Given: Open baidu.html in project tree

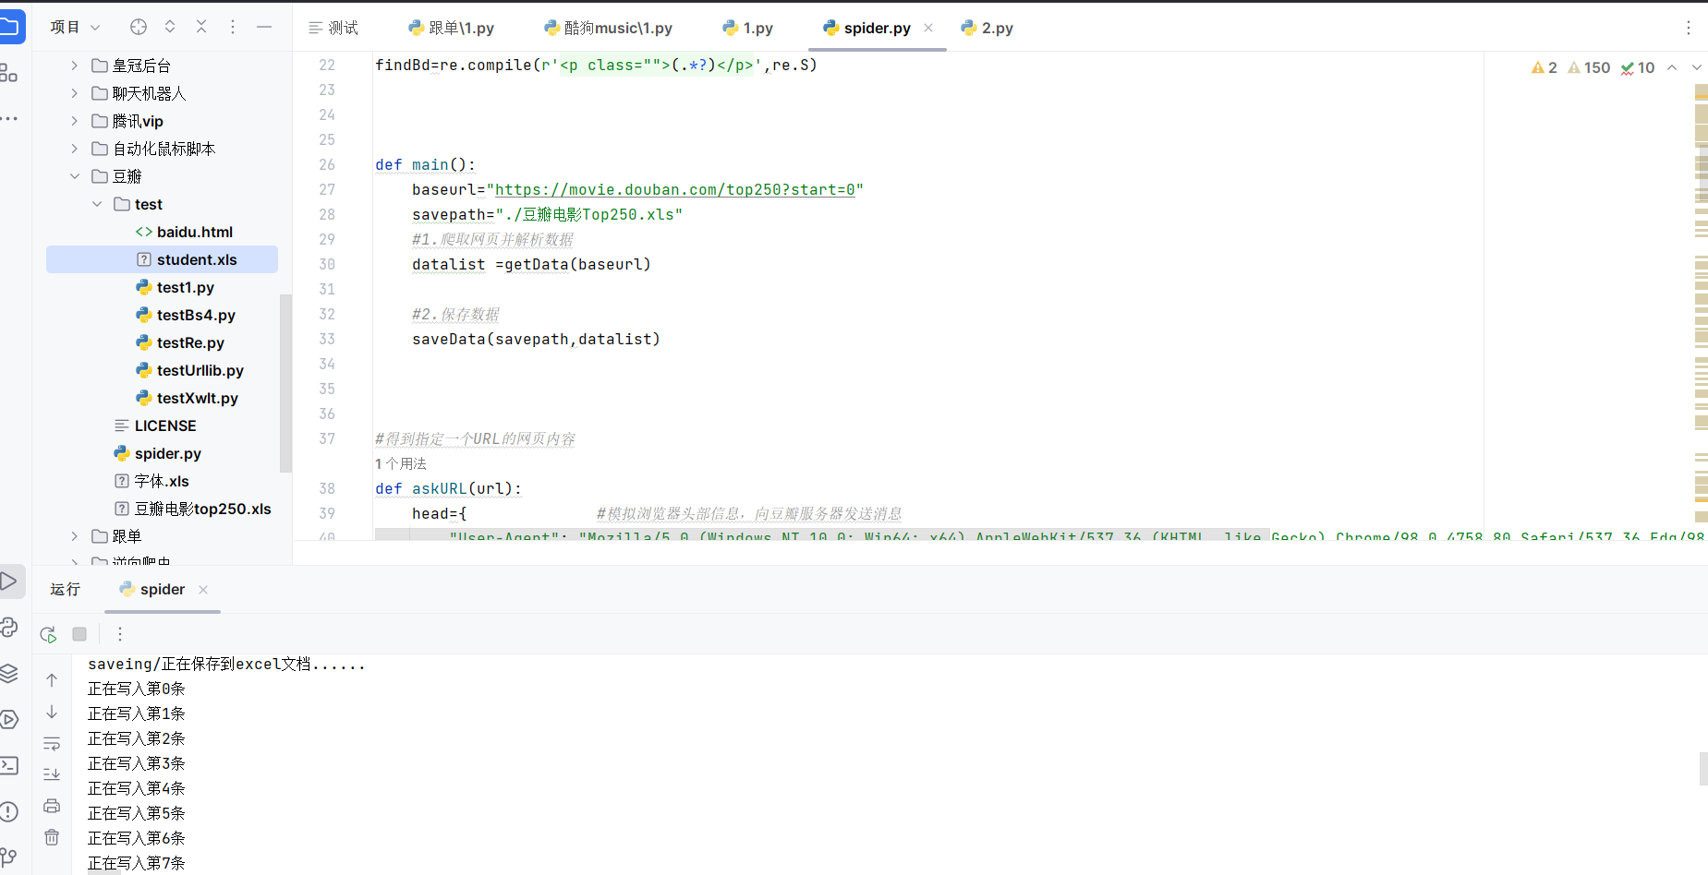Looking at the screenshot, I should click(x=184, y=232).
